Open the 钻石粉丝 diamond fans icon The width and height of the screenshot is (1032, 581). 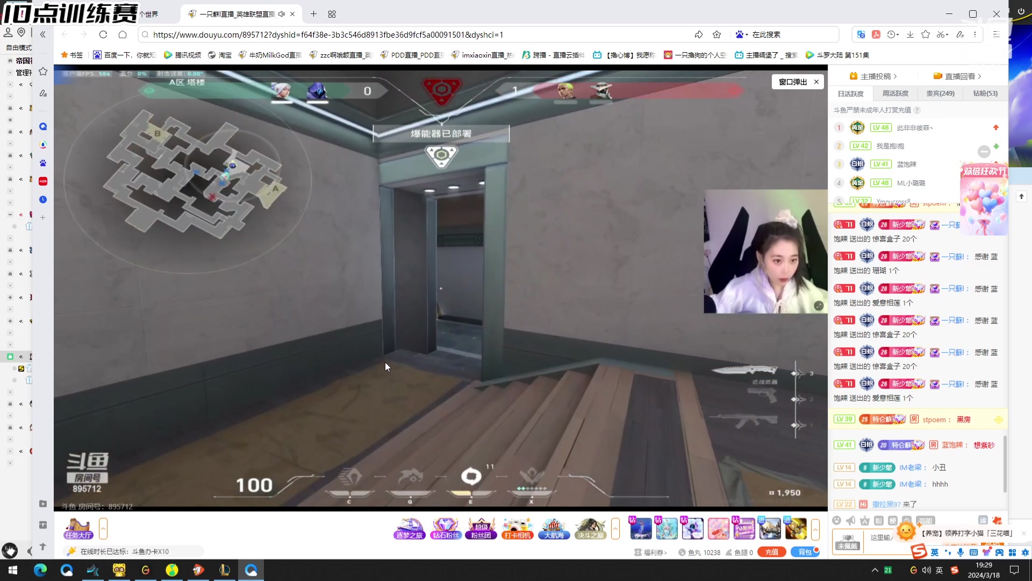(446, 529)
